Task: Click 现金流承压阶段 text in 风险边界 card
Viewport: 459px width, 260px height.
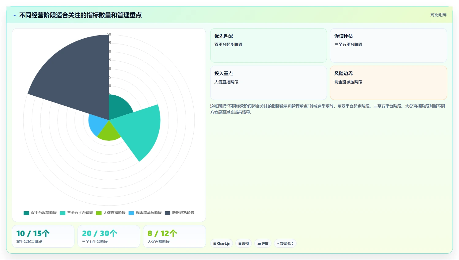Action: (348, 82)
